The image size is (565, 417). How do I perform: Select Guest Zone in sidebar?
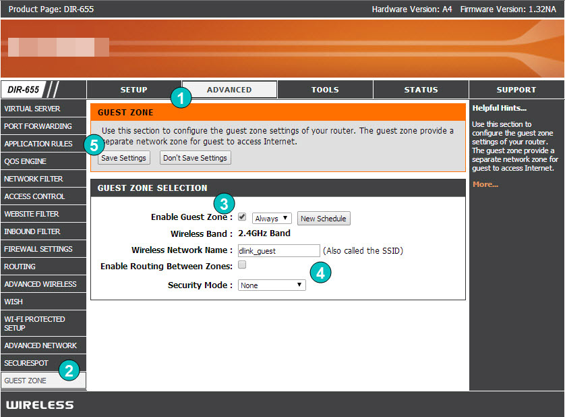pos(43,381)
